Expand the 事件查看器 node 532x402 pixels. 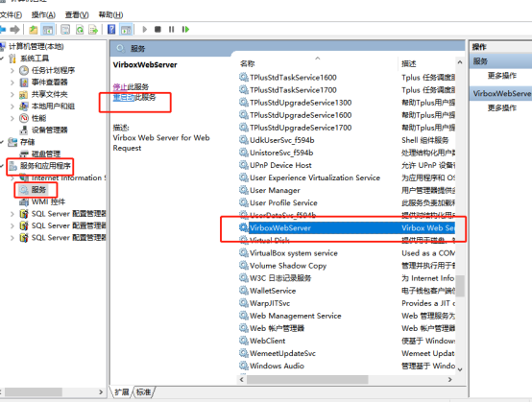[12, 83]
